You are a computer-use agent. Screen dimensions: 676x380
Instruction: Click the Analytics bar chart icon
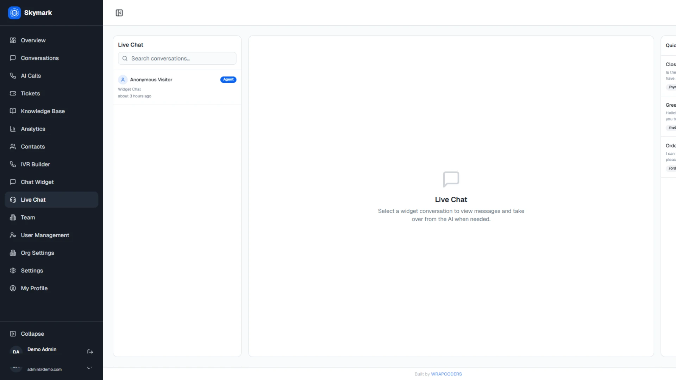click(x=13, y=129)
